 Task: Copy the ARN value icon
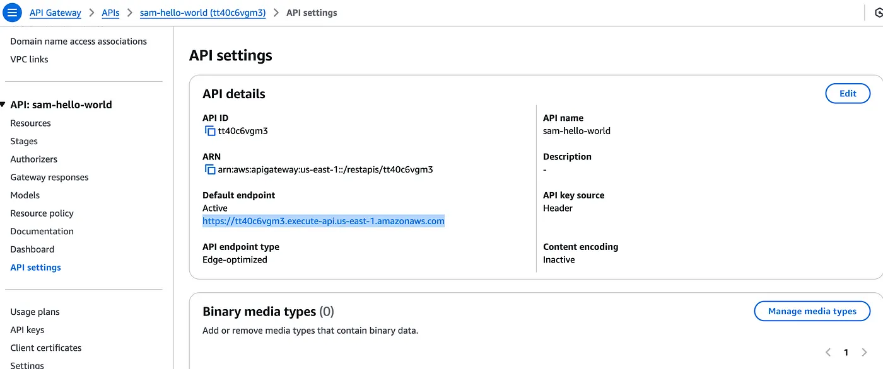(x=210, y=169)
